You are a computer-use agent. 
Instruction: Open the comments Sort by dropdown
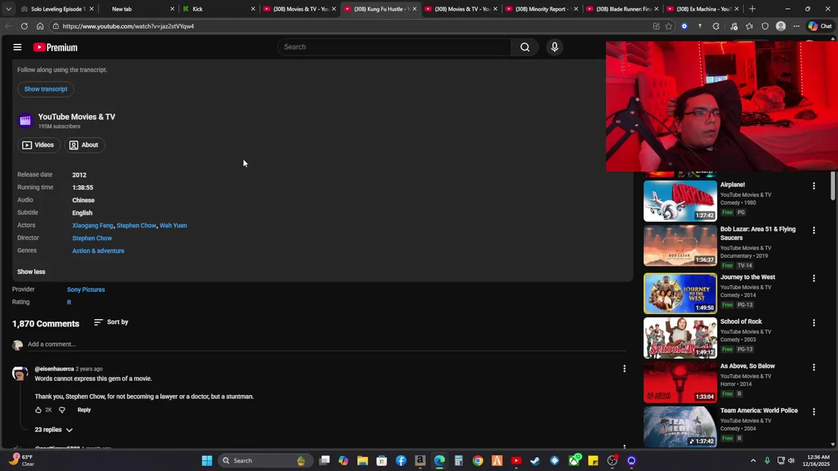pos(111,322)
